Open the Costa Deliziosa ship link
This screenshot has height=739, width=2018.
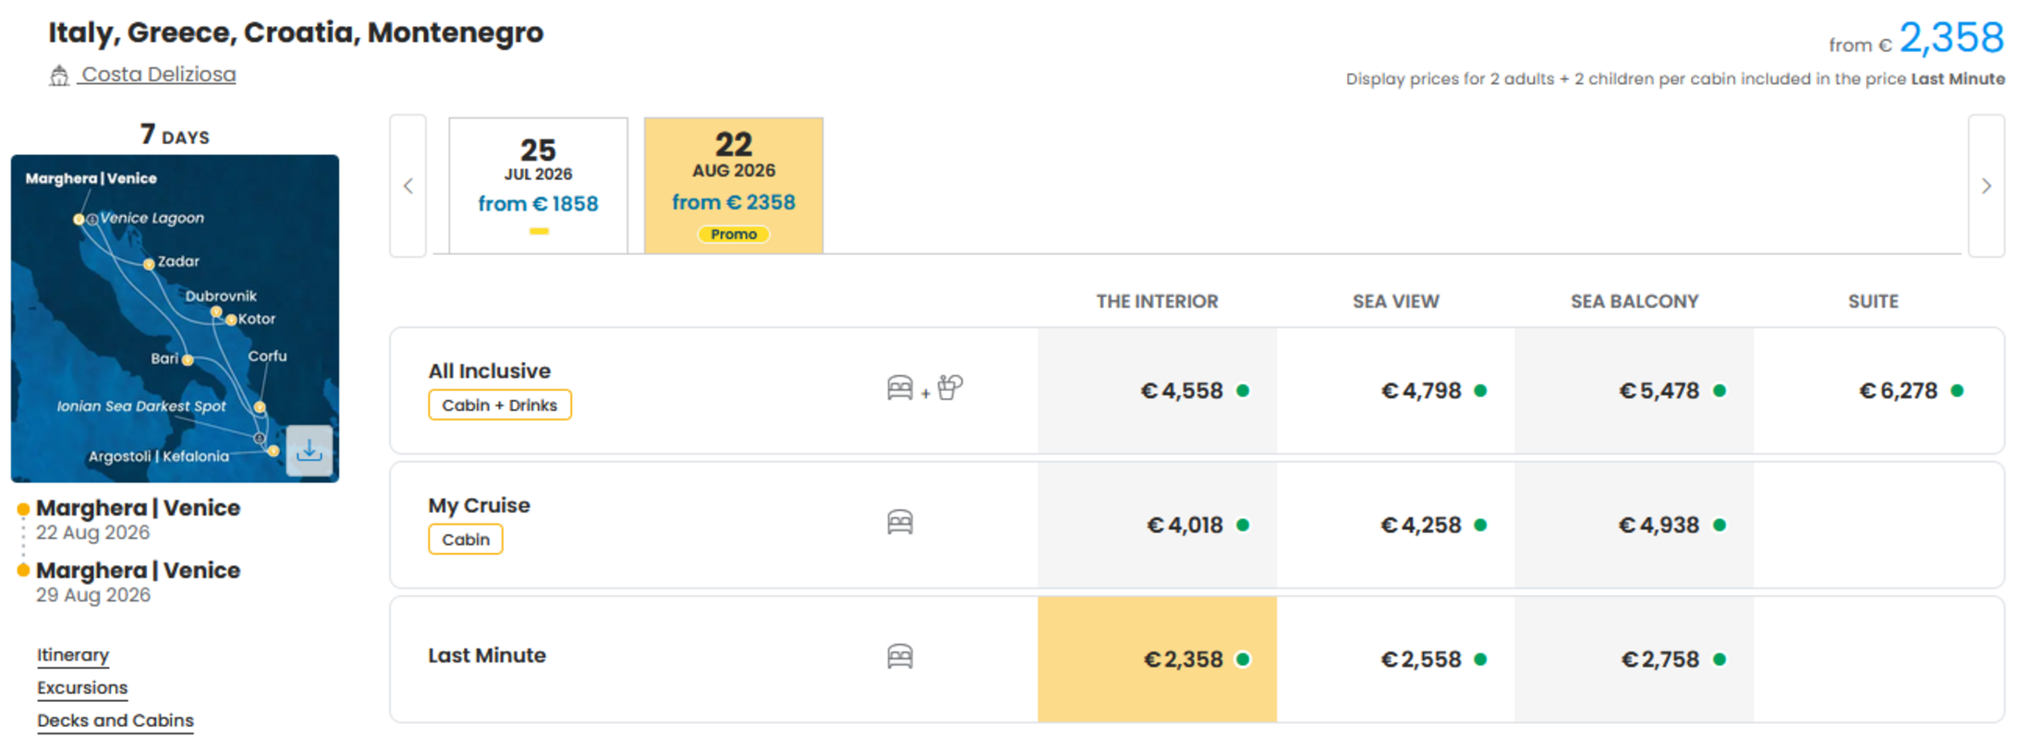pos(158,75)
